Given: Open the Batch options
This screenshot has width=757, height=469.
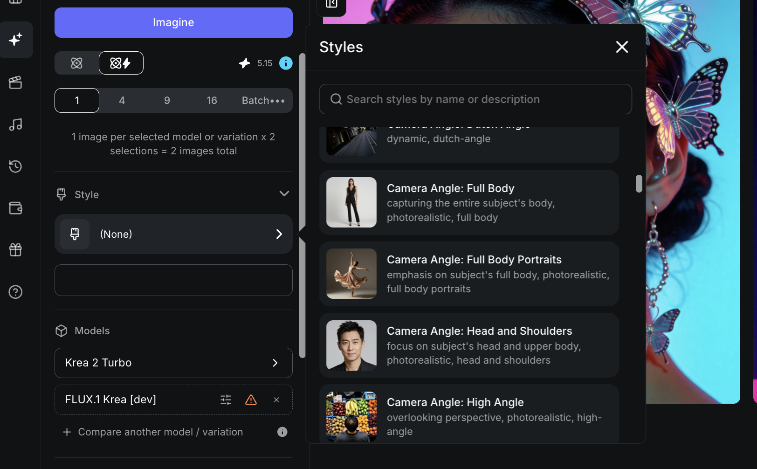Looking at the screenshot, I should tap(263, 100).
